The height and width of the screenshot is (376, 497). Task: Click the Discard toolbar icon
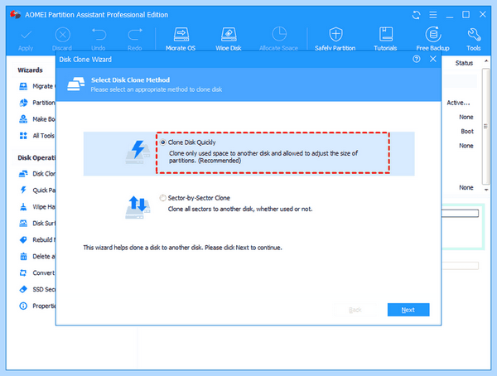(x=62, y=35)
